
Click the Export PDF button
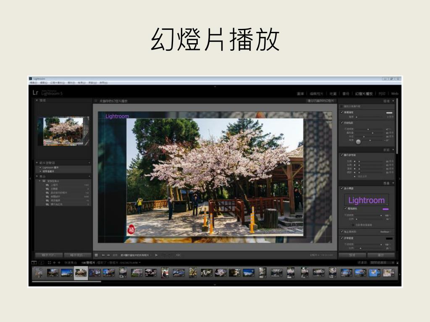[49, 255]
